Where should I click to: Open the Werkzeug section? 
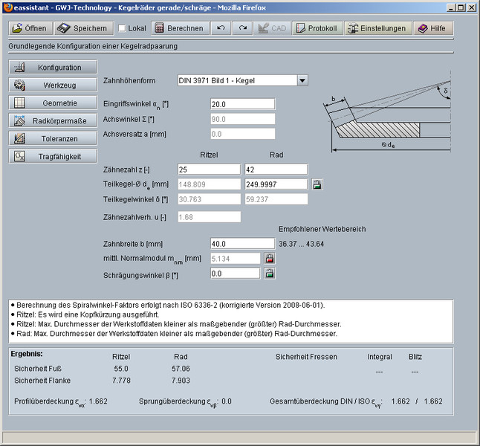(53, 85)
